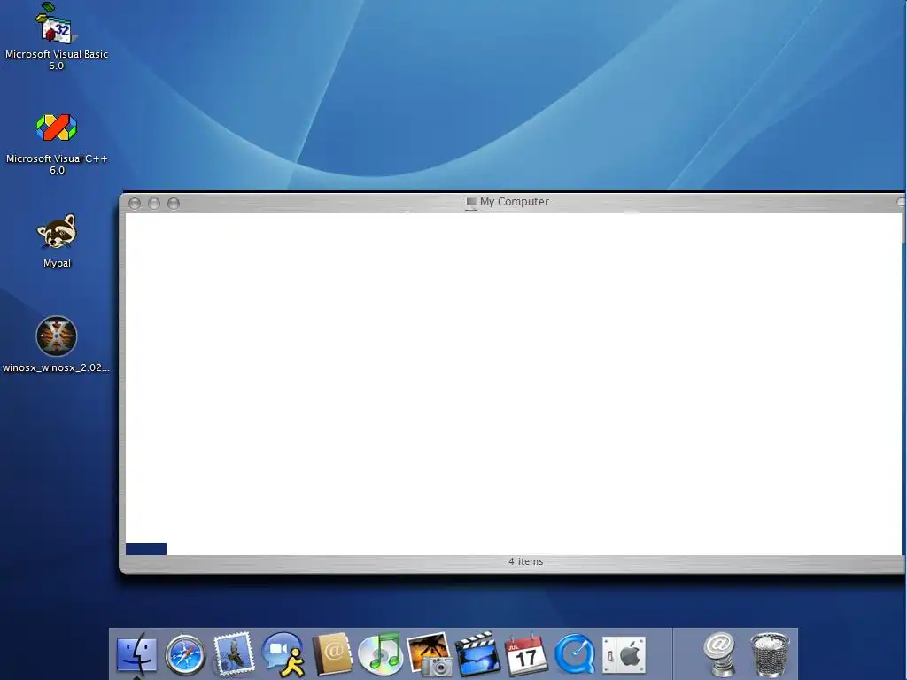The height and width of the screenshot is (680, 907).
Task: Close the My Computer window
Action: [x=135, y=203]
